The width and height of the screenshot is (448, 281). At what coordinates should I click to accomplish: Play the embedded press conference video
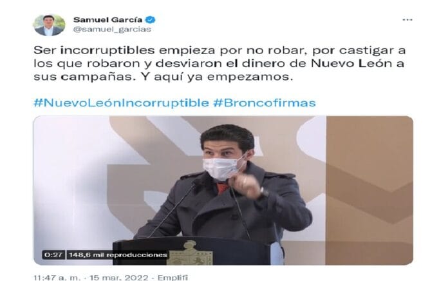(223, 190)
